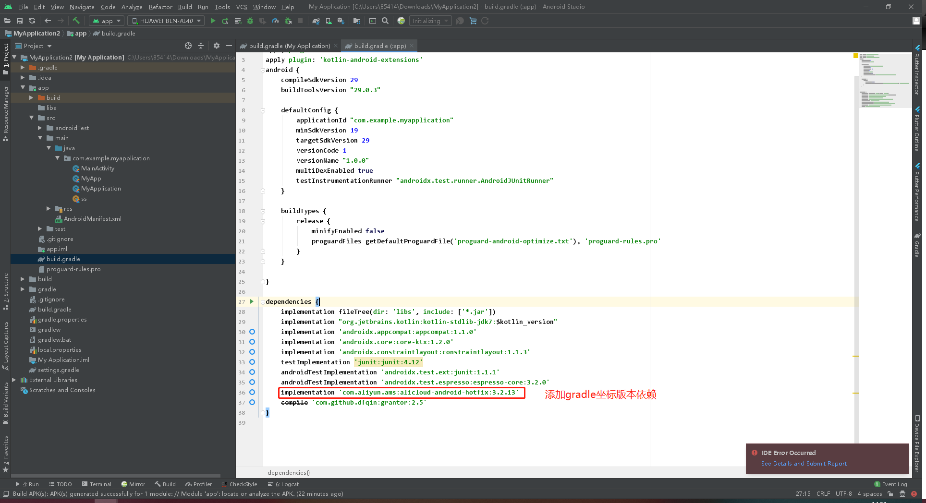This screenshot has width=926, height=503.
Task: Click the Project panel horizontal scrollbar
Action: click(x=116, y=475)
